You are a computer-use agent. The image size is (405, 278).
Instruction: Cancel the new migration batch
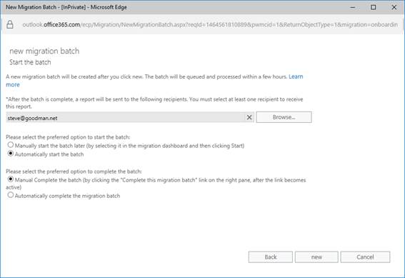click(x=365, y=257)
